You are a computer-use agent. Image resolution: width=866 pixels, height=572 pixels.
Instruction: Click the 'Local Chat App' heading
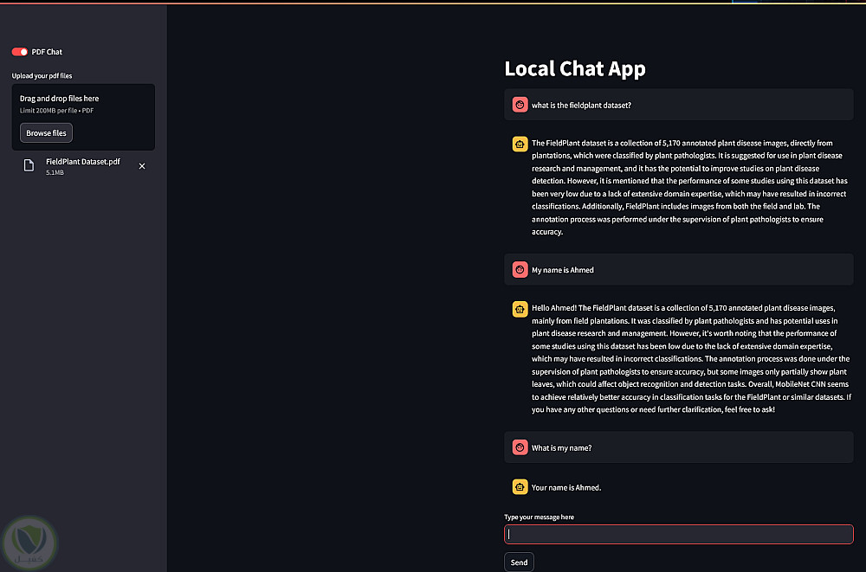point(575,68)
